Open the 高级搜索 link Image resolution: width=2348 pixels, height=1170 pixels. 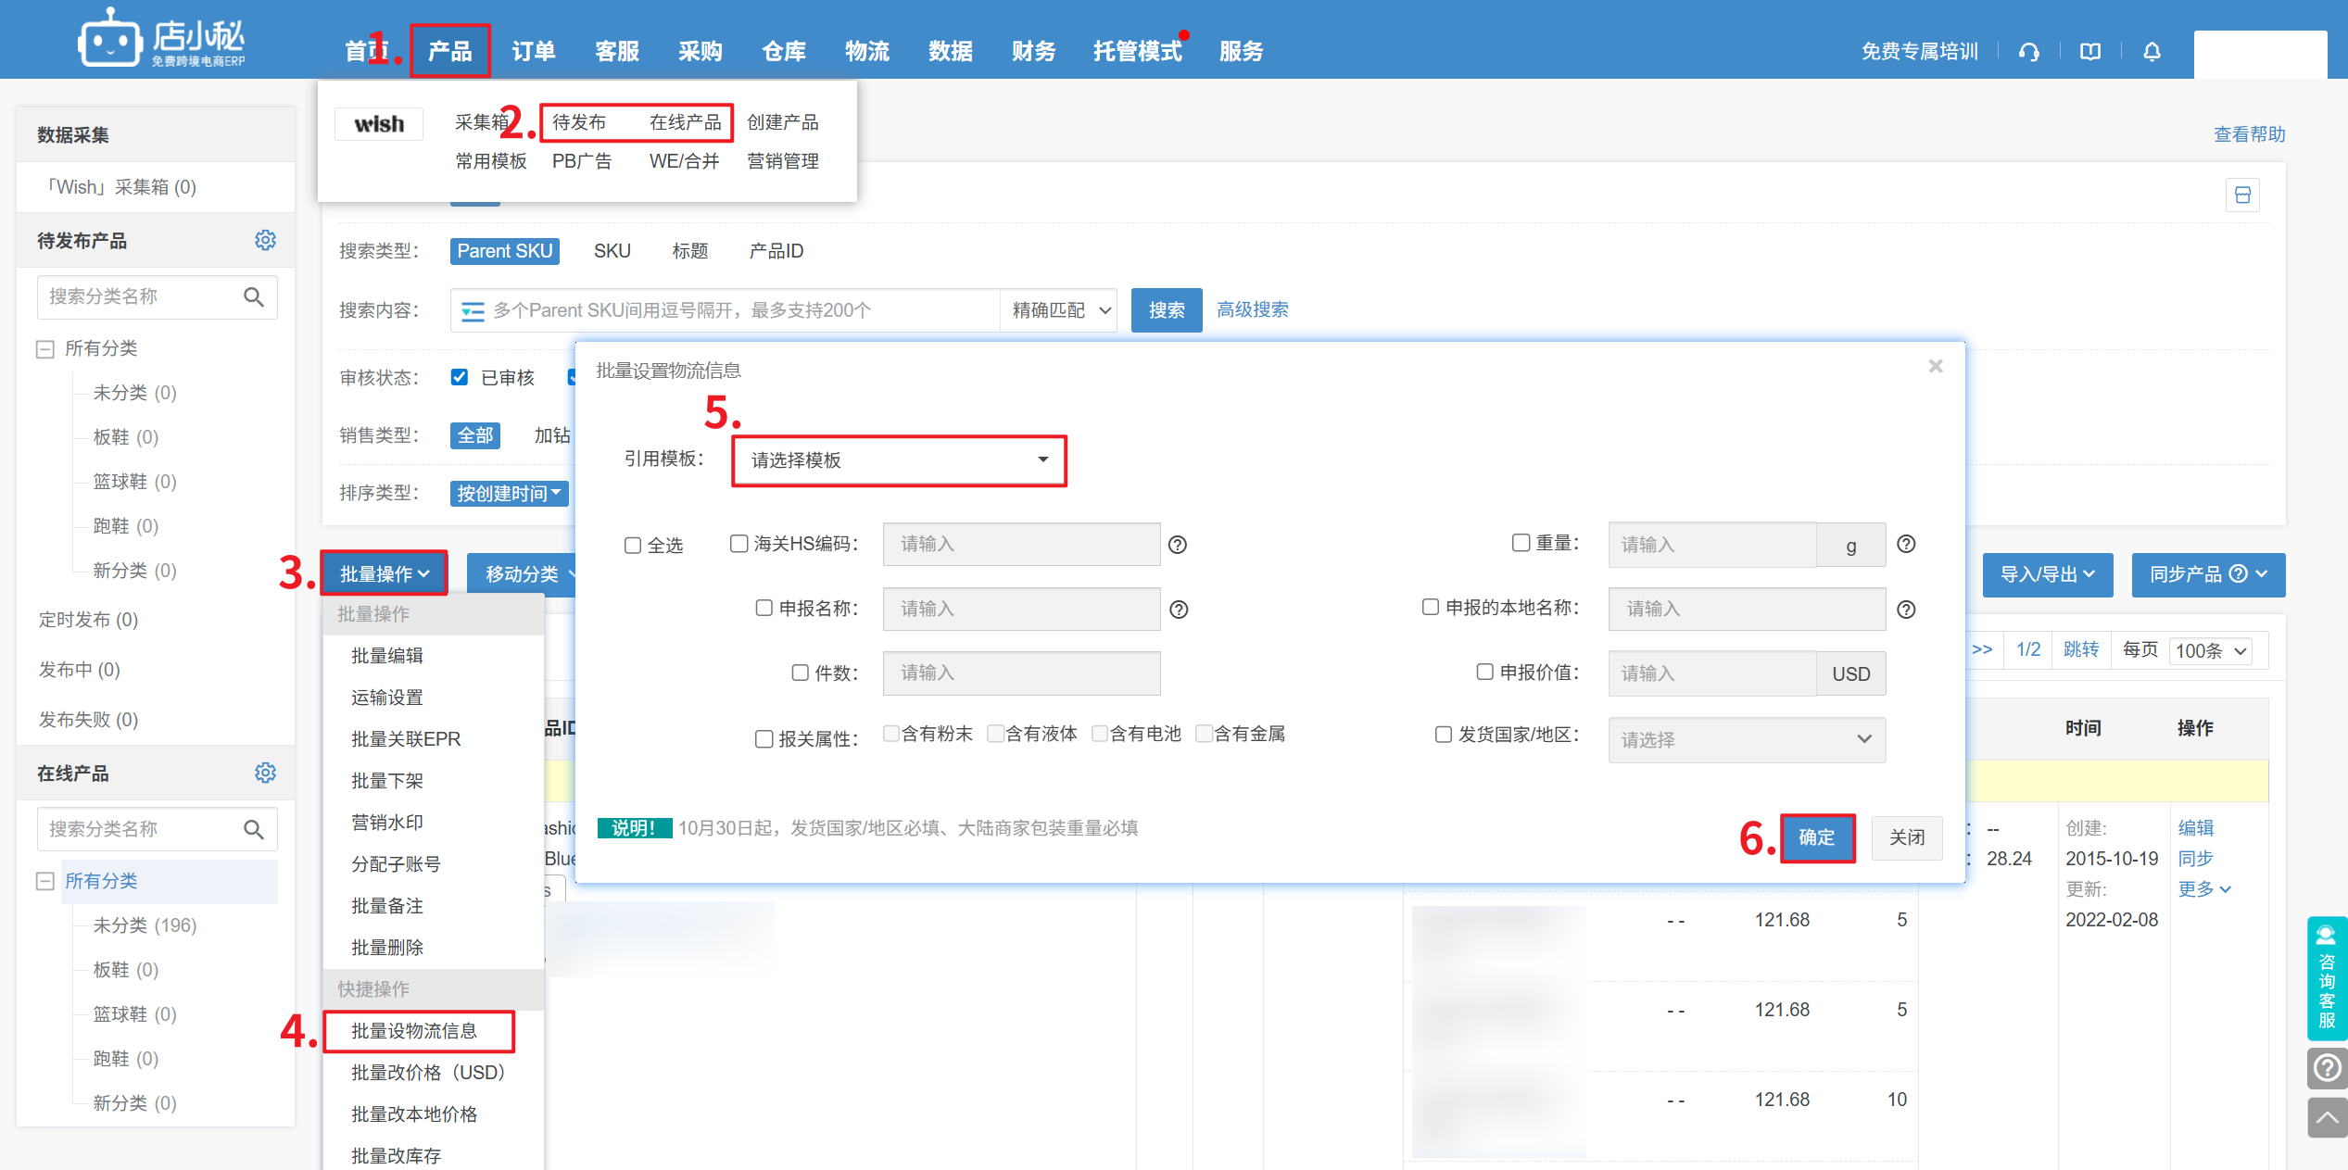point(1252,309)
